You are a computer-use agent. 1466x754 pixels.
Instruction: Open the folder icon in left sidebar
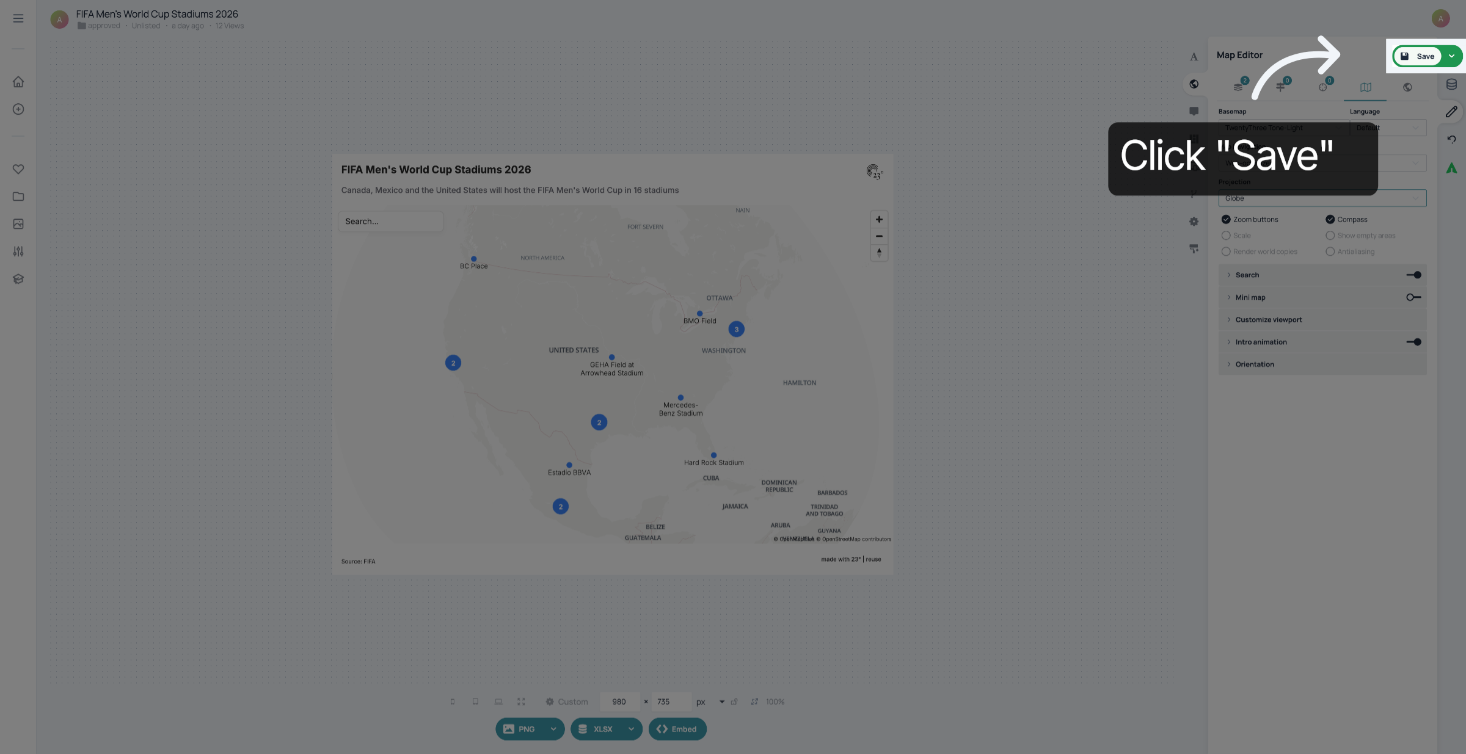(18, 197)
